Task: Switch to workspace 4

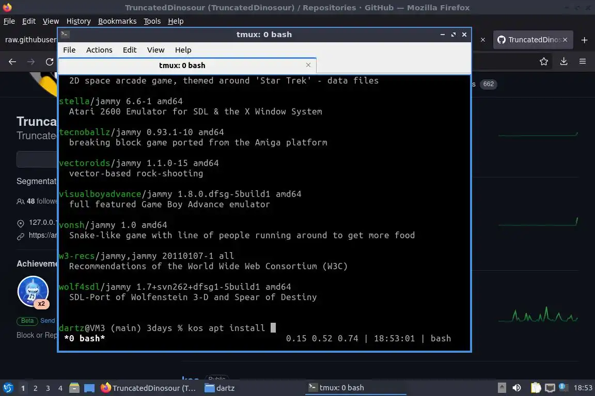Action: pyautogui.click(x=60, y=388)
